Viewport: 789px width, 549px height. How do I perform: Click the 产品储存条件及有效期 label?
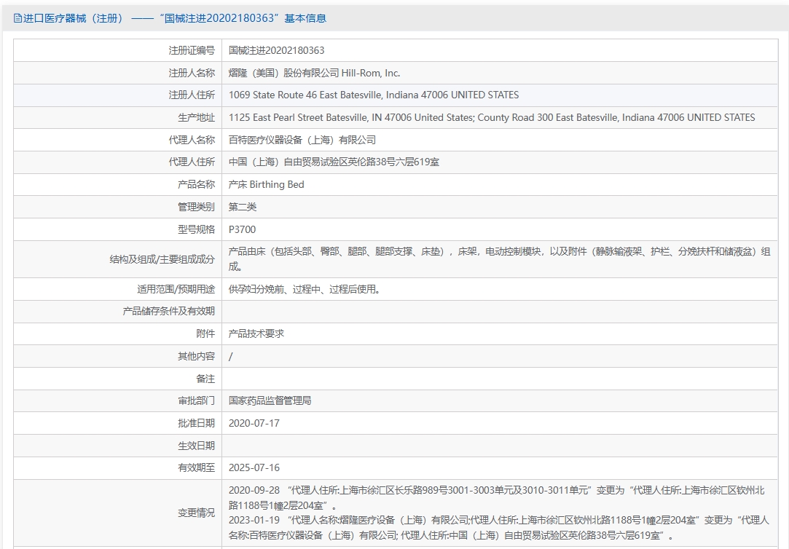pyautogui.click(x=169, y=311)
